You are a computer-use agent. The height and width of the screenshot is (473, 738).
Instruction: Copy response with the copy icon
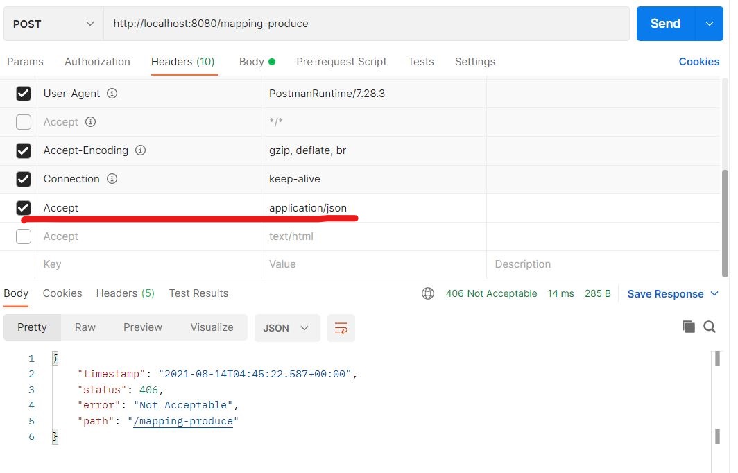pyautogui.click(x=688, y=327)
